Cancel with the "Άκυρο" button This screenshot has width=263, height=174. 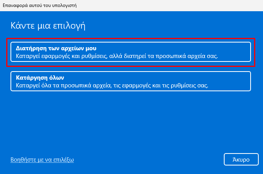tap(241, 159)
